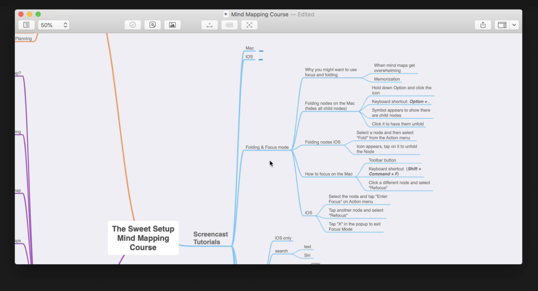Viewport: 538px width, 291px height.
Task: Select iOS child of Folding & Focus mode
Action: pyautogui.click(x=308, y=213)
